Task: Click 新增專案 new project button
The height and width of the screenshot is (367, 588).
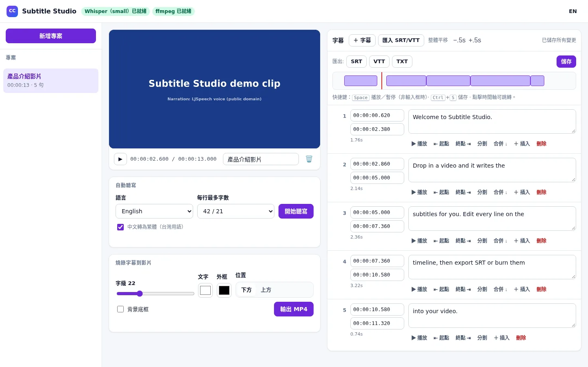Action: pos(51,36)
